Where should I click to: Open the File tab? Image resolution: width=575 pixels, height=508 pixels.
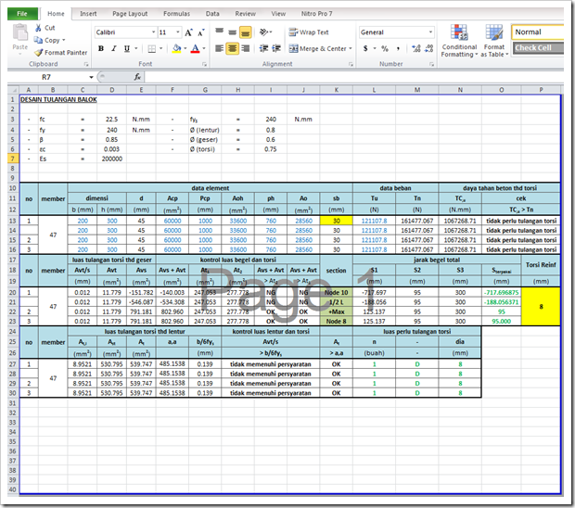coord(22,14)
